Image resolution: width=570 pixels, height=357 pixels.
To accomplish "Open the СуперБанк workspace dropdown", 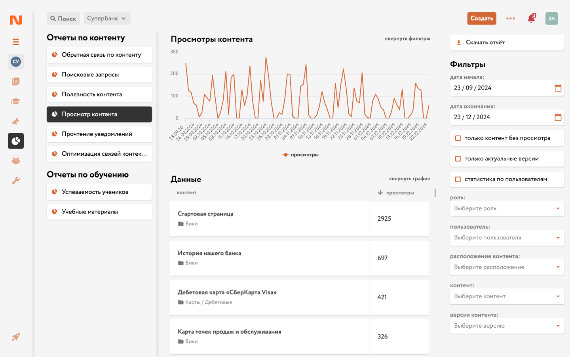I will coord(107,19).
